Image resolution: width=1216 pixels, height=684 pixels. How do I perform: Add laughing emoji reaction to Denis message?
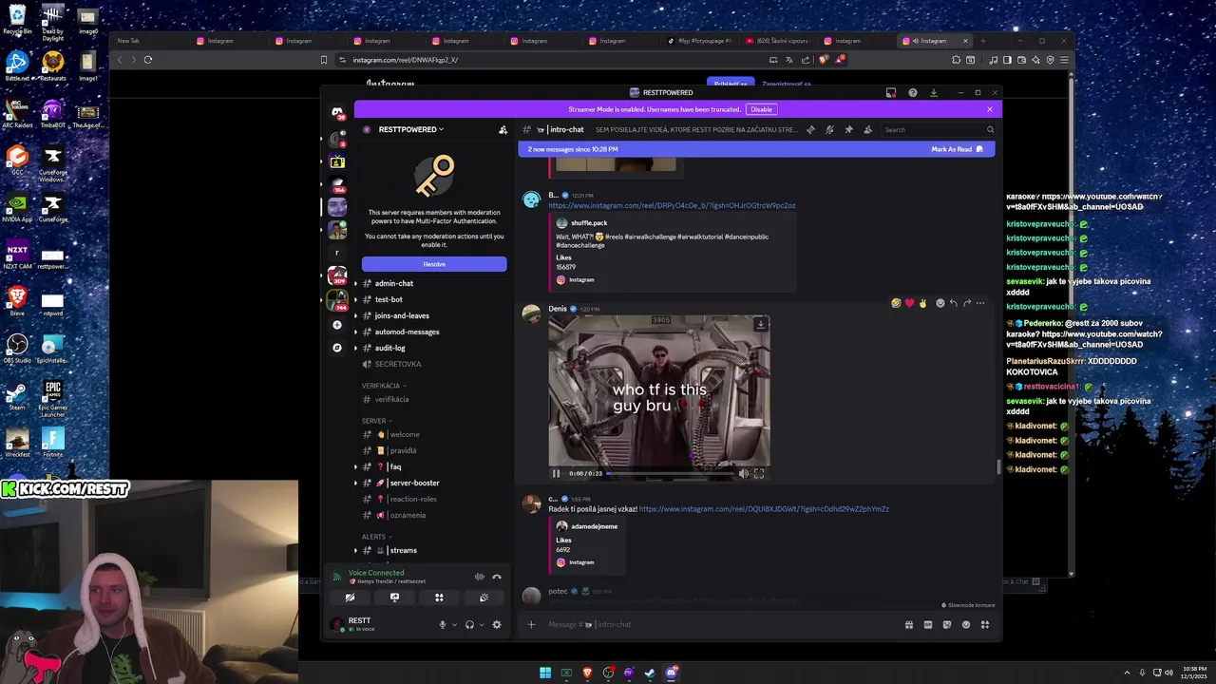pos(896,303)
